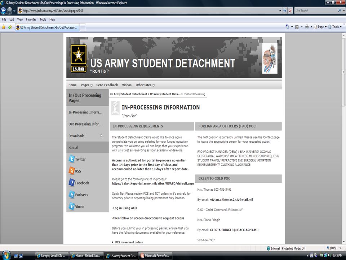Click the vertical scrollbar up arrow
This screenshot has height=260, width=346.
tap(343, 35)
